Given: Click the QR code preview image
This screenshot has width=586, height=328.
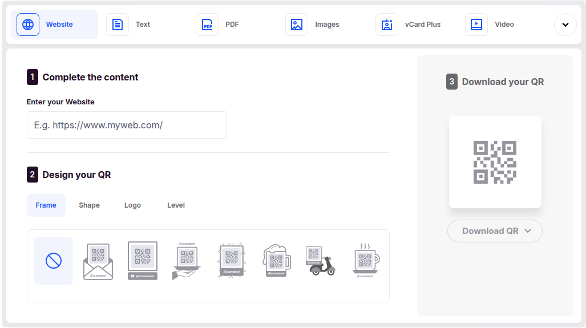Looking at the screenshot, I should pos(495,162).
